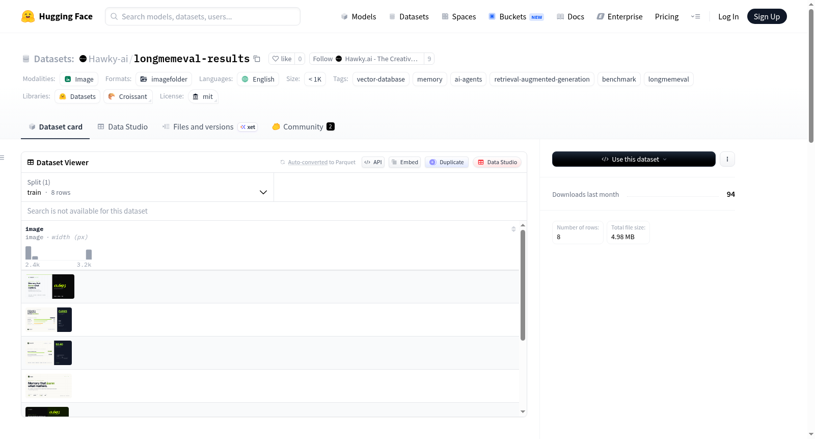Select the Croissant library tag

(x=128, y=96)
